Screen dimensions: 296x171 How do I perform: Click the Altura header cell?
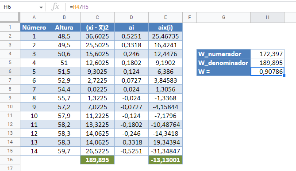click(x=64, y=27)
